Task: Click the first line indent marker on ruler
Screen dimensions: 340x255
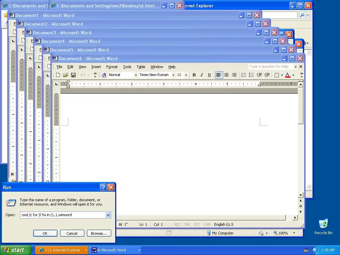Action: pyautogui.click(x=68, y=82)
